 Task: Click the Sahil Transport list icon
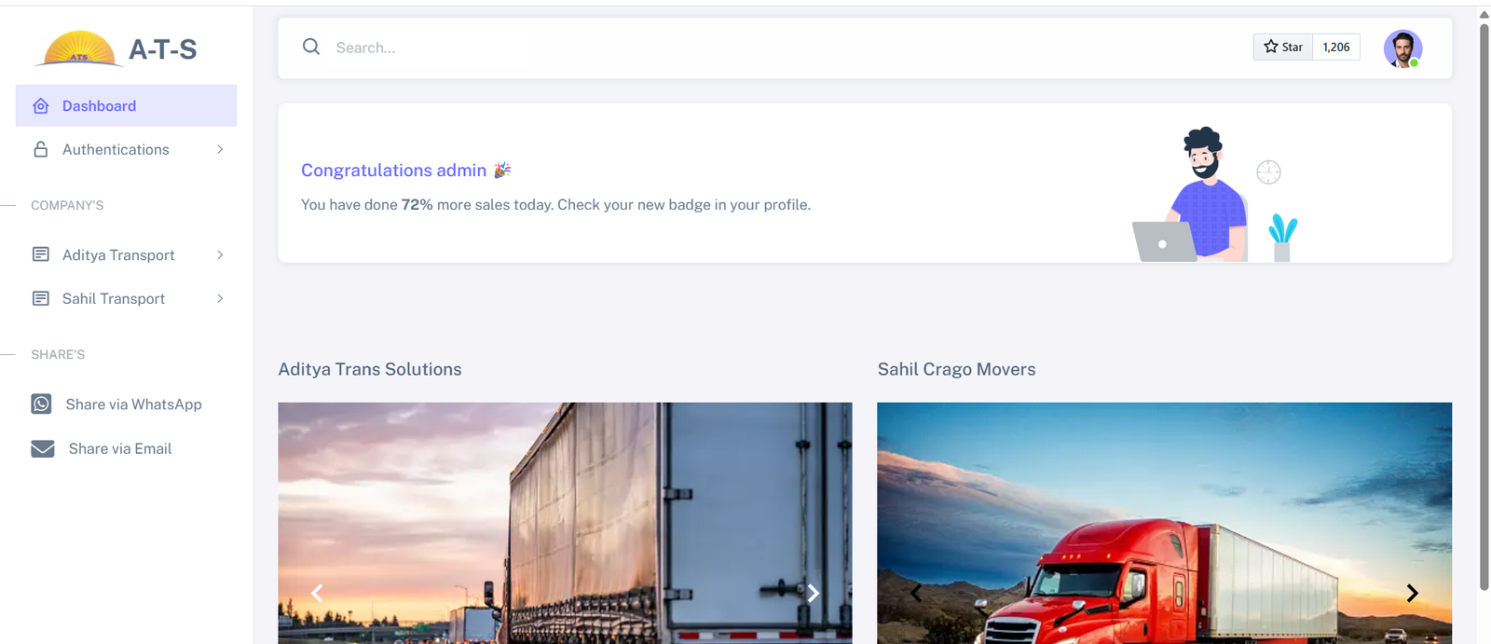tap(41, 298)
